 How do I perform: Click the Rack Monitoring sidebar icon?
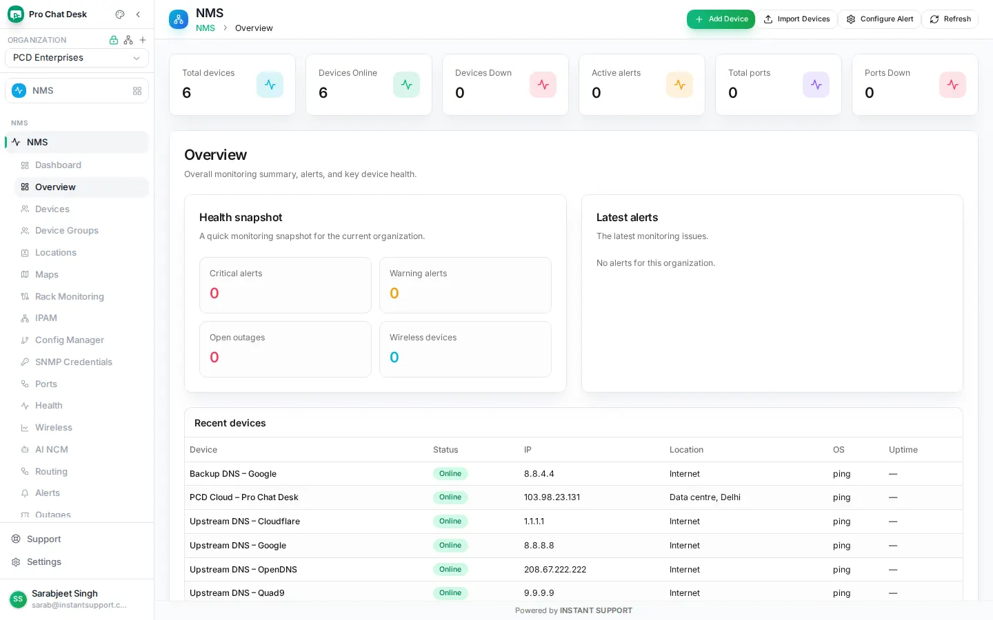click(25, 296)
